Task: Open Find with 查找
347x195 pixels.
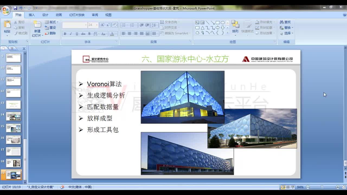Action: click(285, 22)
